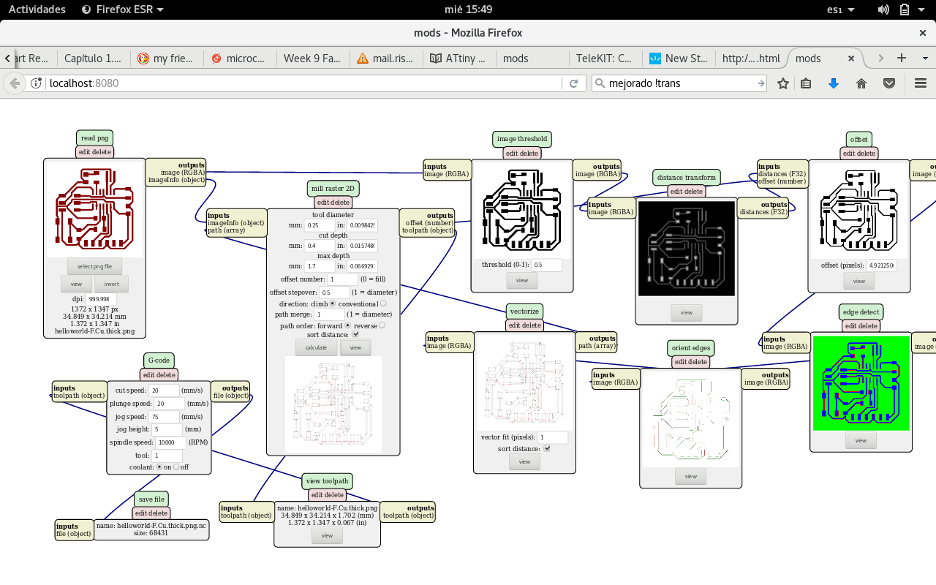Open the Firefox downloads panel
The height and width of the screenshot is (585, 936).
(834, 83)
